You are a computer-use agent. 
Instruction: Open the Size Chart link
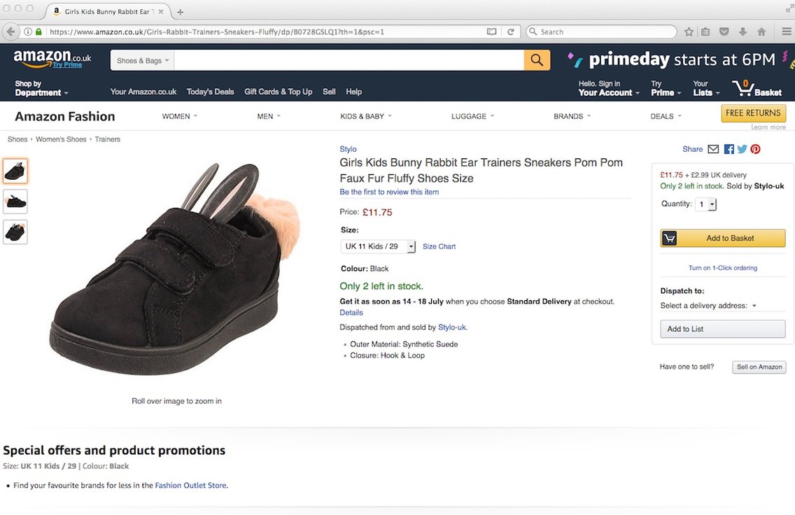(x=439, y=246)
